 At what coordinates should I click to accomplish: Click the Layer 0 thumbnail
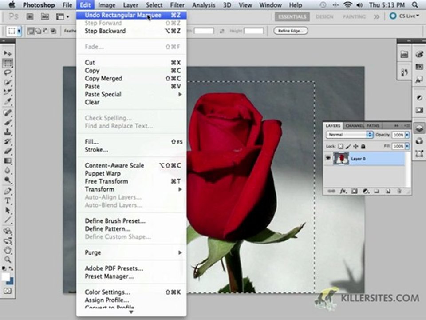[x=341, y=158]
